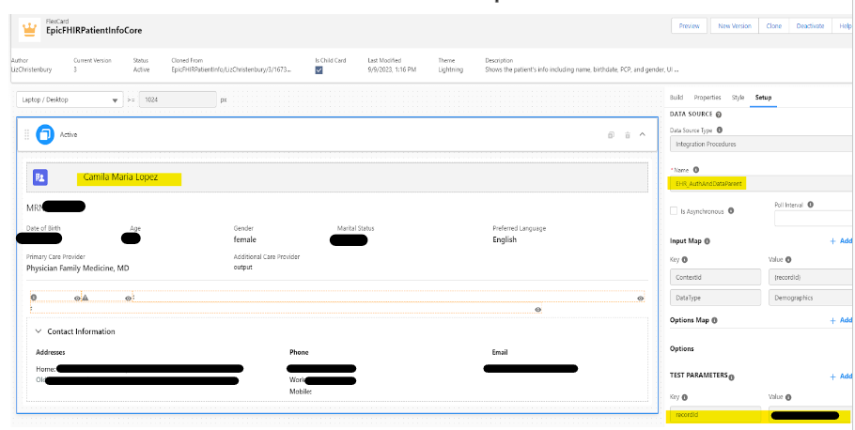Select the Setup tab
Screen dimensions: 855x430
763,98
